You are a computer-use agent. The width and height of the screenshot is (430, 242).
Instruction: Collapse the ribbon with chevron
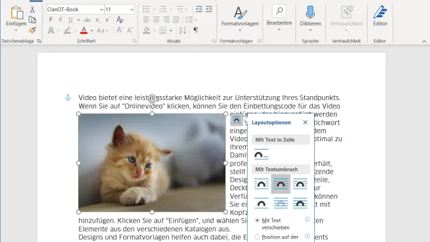click(424, 42)
